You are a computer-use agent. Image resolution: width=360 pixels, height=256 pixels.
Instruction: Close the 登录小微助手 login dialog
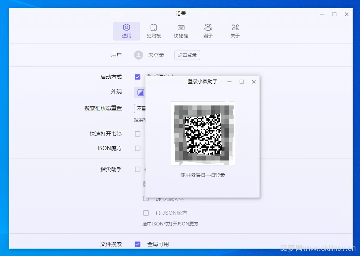[x=254, y=82]
